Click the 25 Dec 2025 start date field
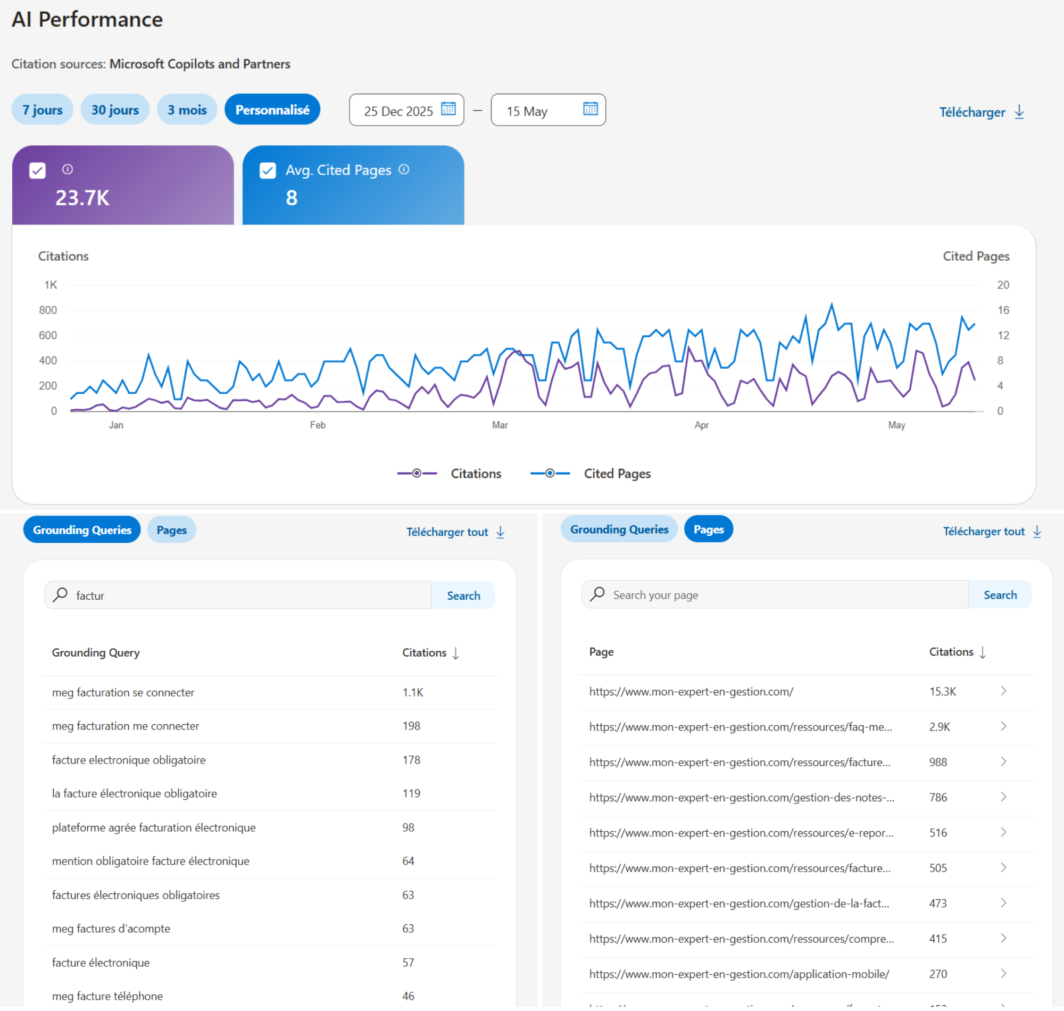1064x1011 pixels. [406, 110]
